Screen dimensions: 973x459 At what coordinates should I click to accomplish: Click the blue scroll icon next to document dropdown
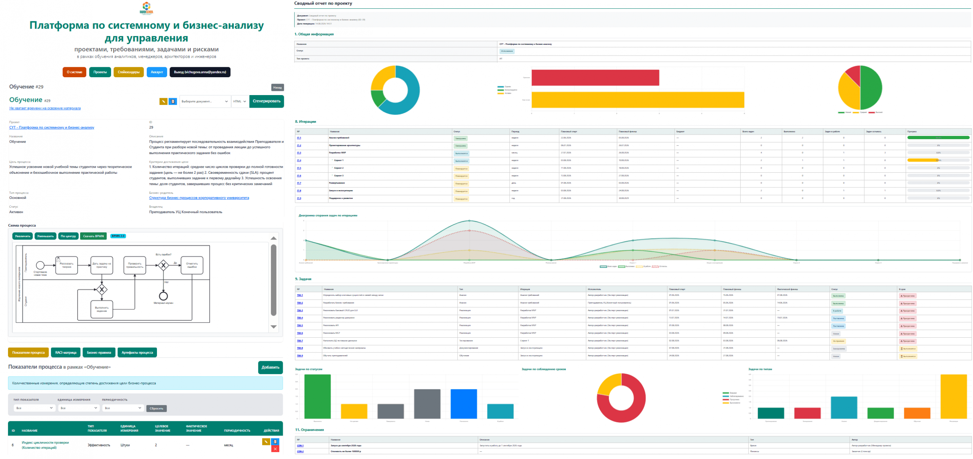173,102
